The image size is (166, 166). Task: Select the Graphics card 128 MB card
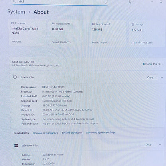tap(107, 34)
